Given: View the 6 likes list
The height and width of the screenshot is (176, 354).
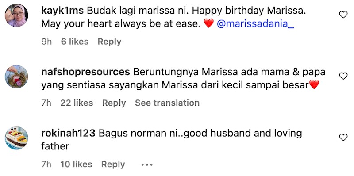Looking at the screenshot, I should (74, 42).
